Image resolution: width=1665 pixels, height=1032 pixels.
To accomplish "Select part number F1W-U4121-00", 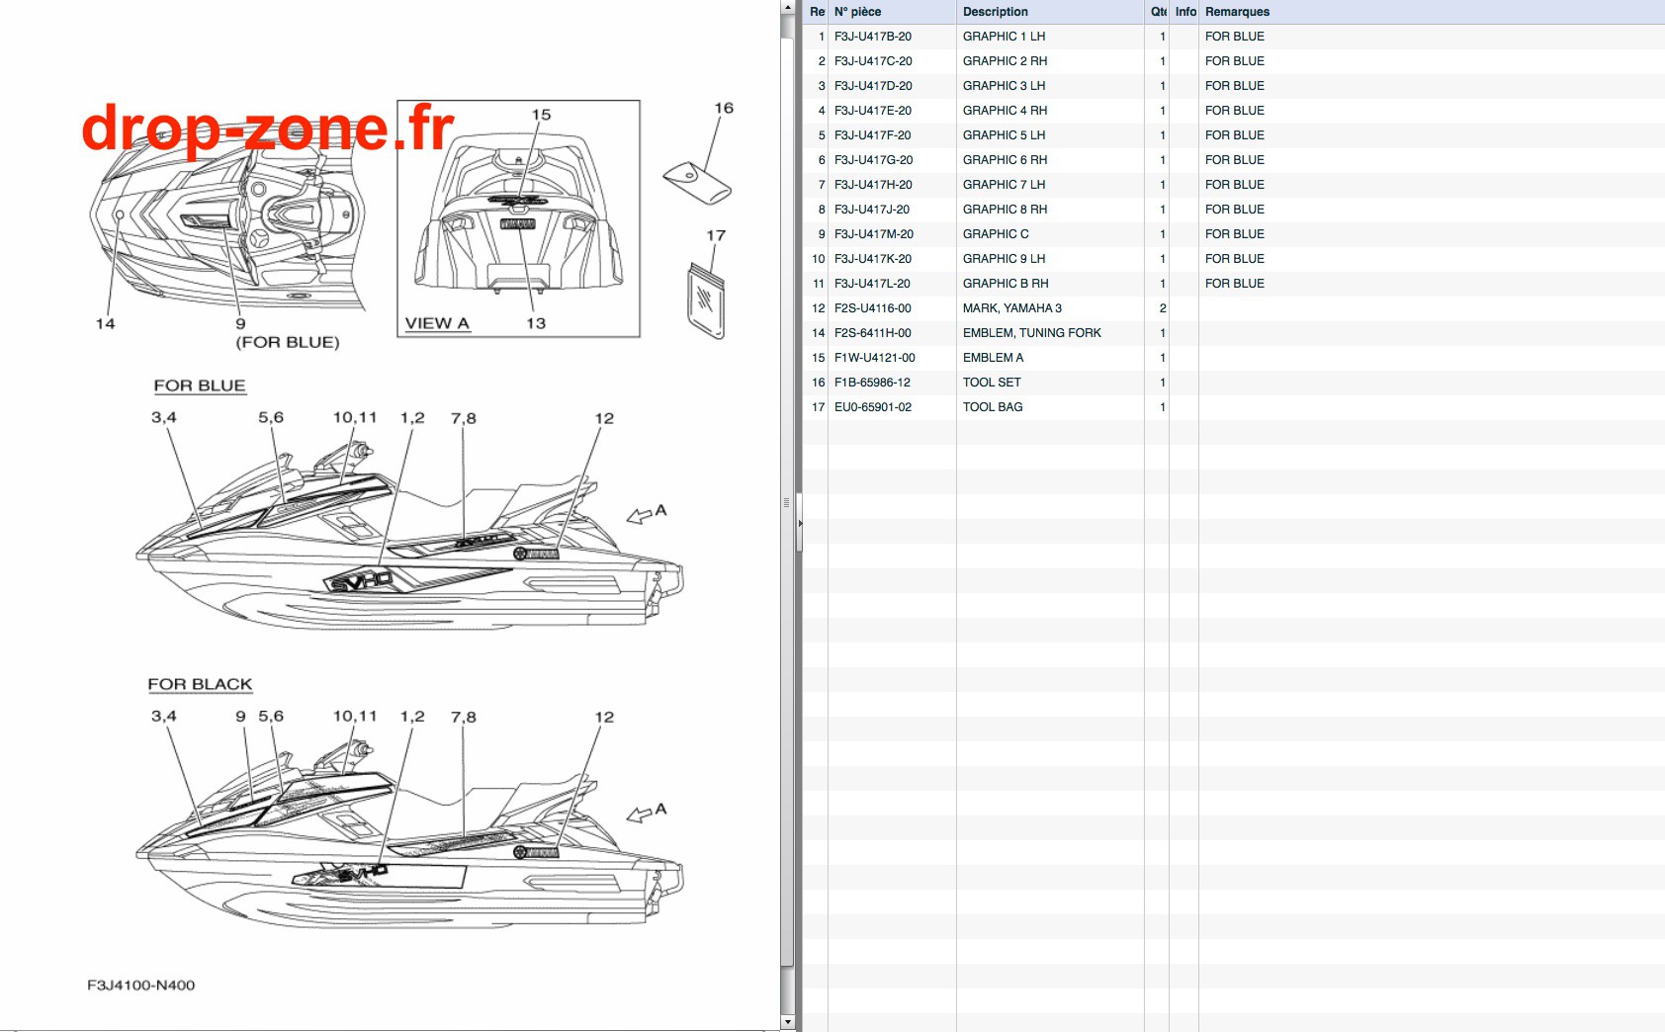I will click(875, 358).
